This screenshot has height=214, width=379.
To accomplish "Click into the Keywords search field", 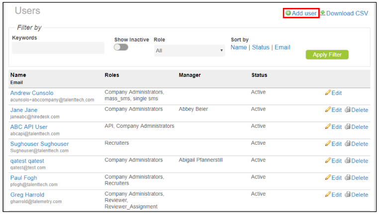I will tap(58, 48).
